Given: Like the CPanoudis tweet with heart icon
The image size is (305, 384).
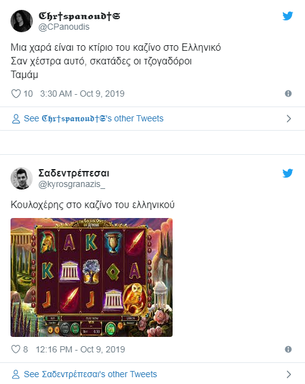Looking at the screenshot, I should (x=16, y=94).
